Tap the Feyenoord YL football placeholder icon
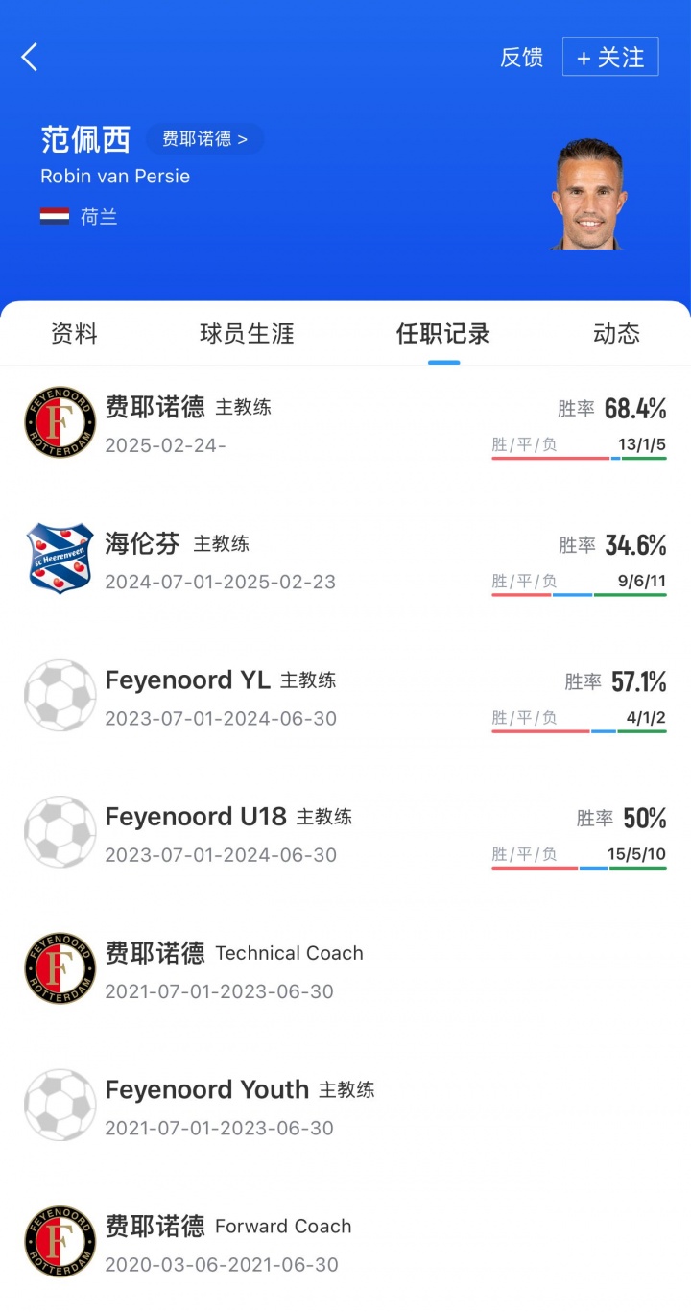 (60, 695)
